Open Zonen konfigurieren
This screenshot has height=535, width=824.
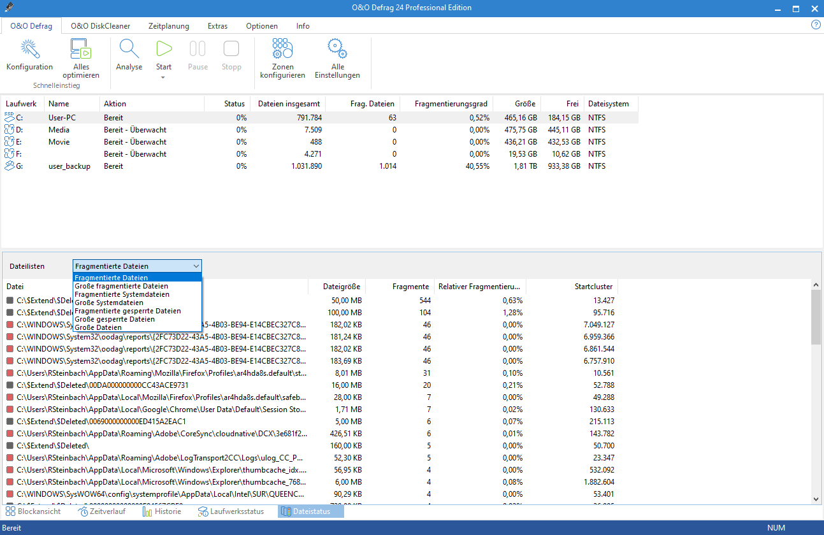coord(282,50)
